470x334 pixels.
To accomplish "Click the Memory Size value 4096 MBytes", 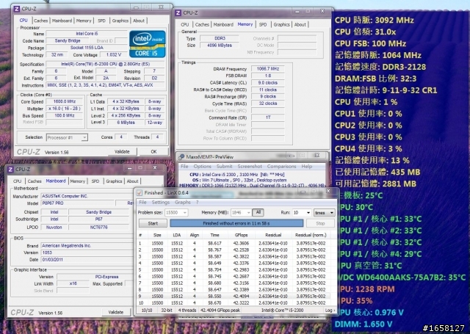I will [220, 46].
